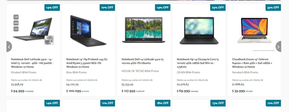Click the Dinatech BNA Promo seller link
The height and width of the screenshot is (112, 289).
[x=24, y=73]
